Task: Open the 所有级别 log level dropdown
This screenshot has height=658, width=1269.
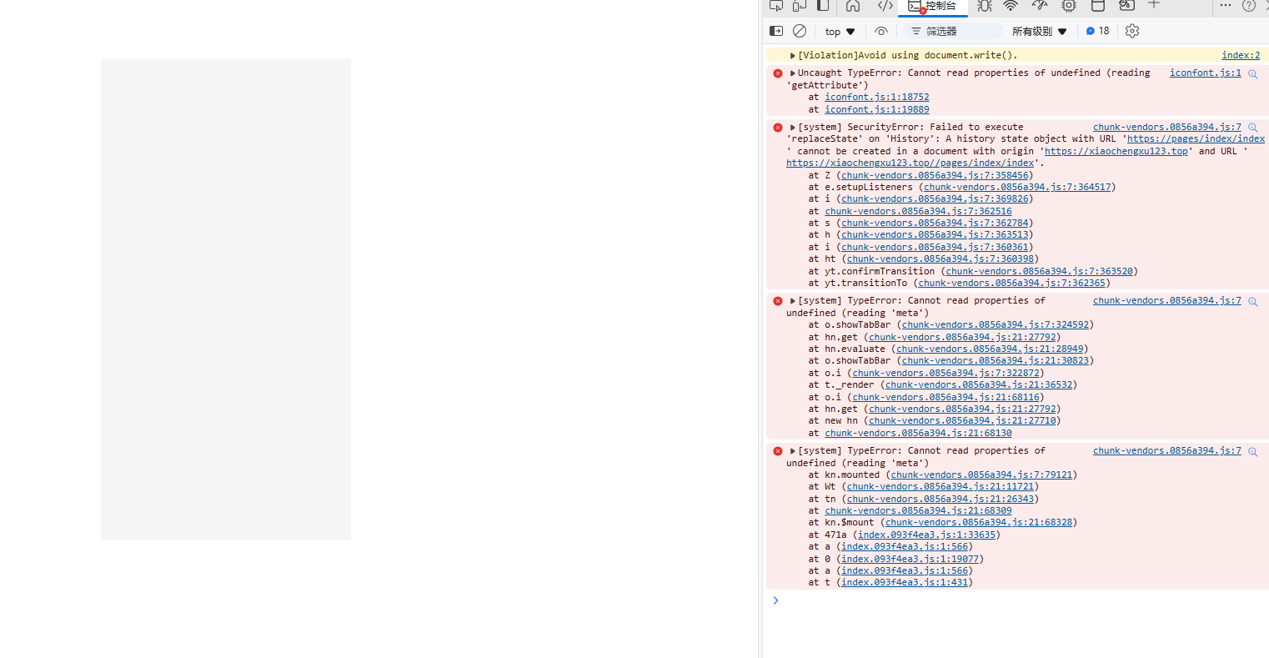Action: (x=1039, y=32)
